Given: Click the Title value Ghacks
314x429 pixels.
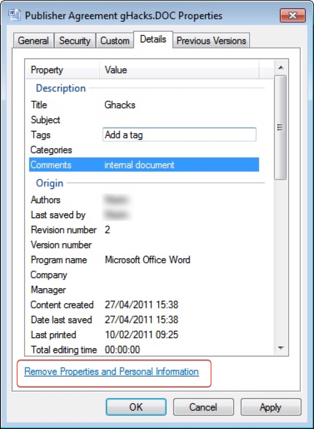Looking at the screenshot, I should 120,105.
